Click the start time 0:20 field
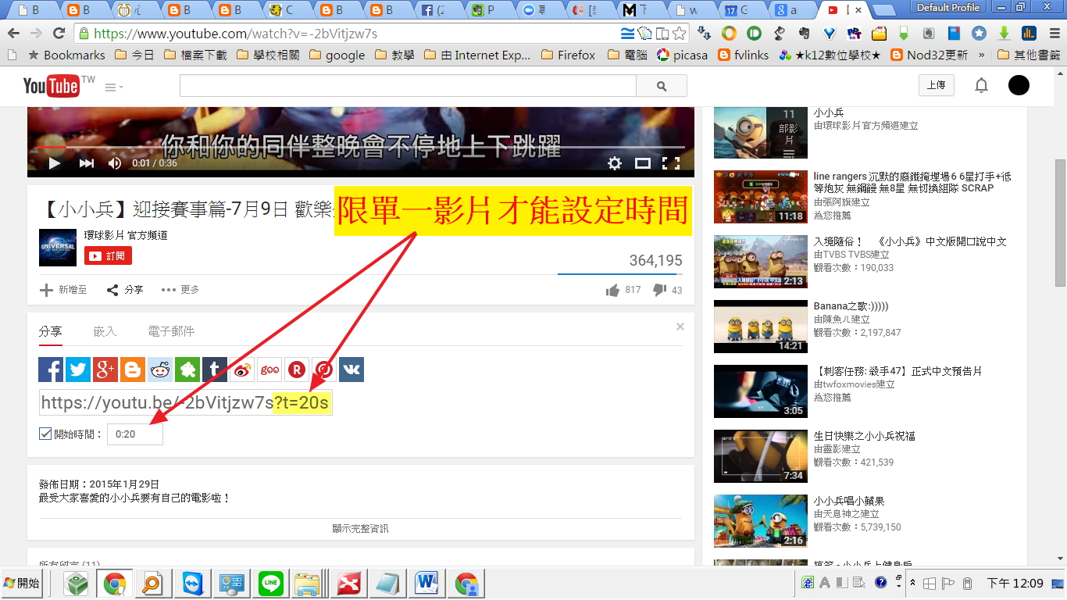Viewport: 1067px width, 600px height. coord(134,434)
